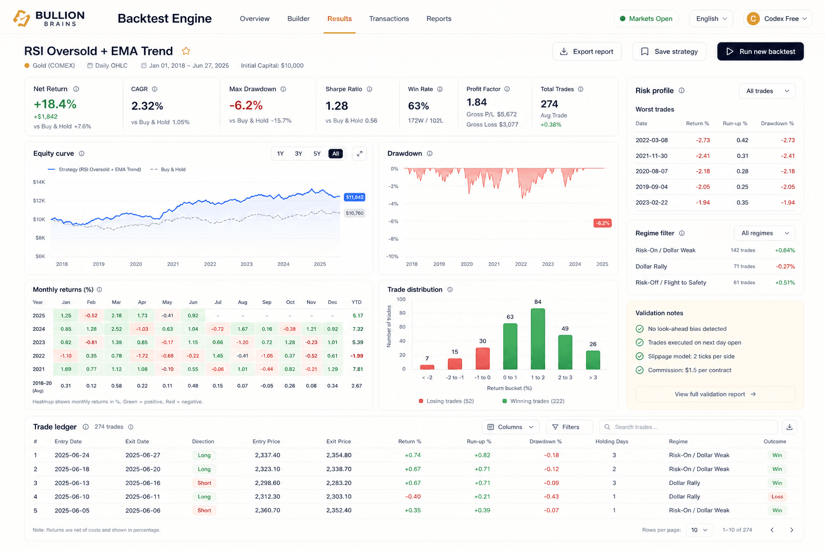This screenshot has width=825, height=550.
Task: Open the All trades risk profile dropdown
Action: point(768,91)
